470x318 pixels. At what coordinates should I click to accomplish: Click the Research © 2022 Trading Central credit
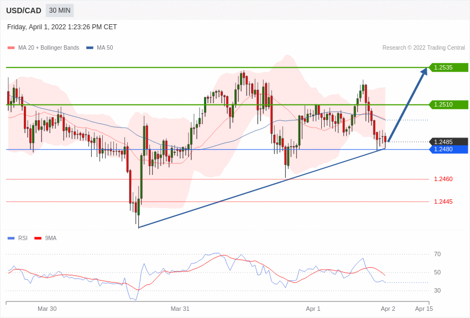[x=424, y=48]
